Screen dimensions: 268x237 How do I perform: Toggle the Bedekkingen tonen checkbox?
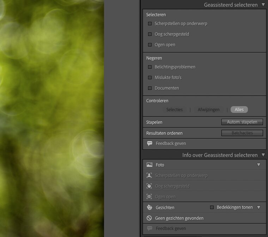(212, 207)
